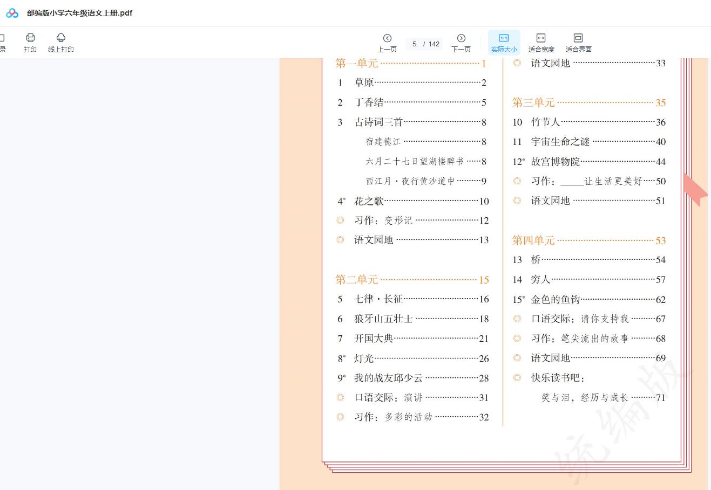Click the 草原 lesson entry
The height and width of the screenshot is (490, 711).
(364, 82)
